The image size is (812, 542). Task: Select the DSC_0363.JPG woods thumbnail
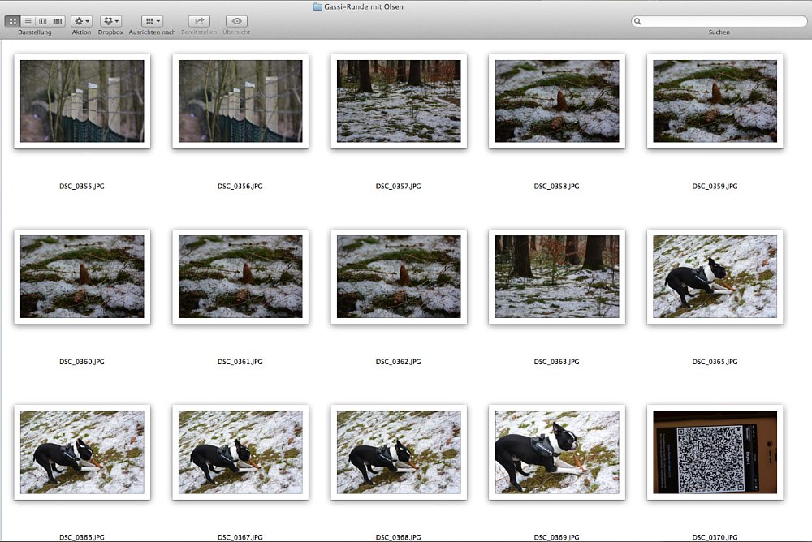pos(557,277)
